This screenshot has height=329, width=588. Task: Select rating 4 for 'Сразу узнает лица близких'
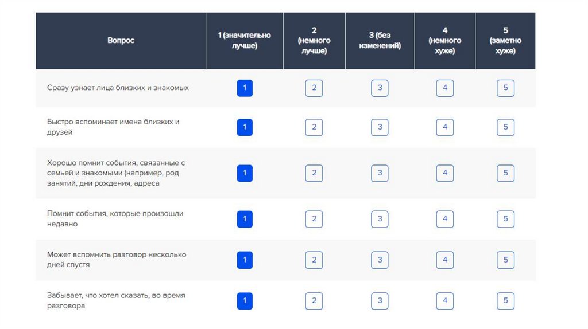(444, 88)
